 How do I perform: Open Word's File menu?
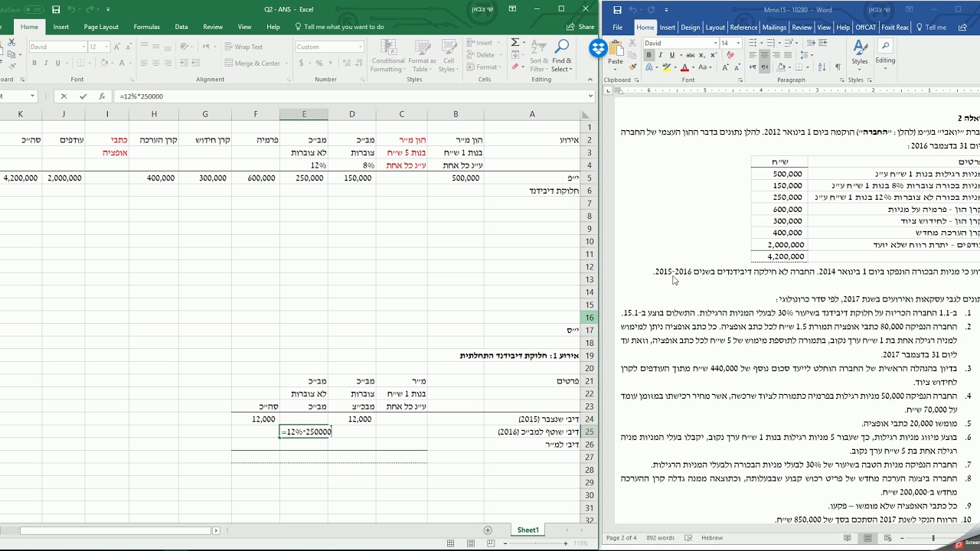click(x=617, y=28)
